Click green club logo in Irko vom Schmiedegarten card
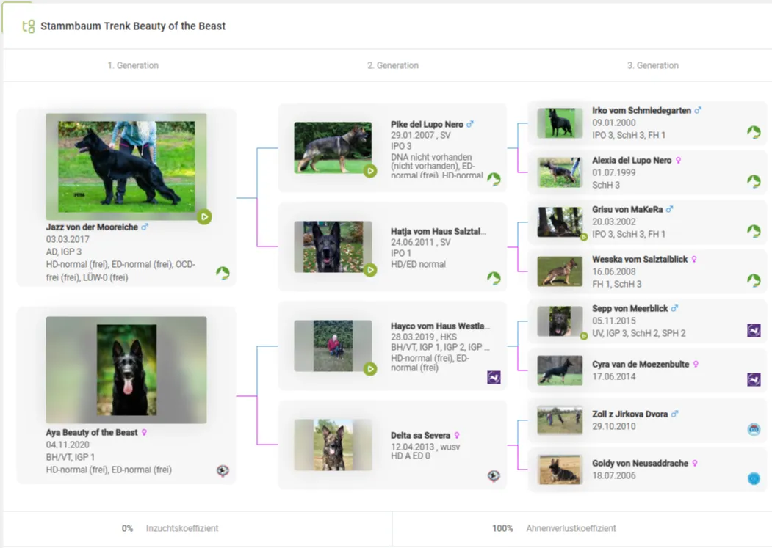This screenshot has height=548, width=772. point(754,132)
